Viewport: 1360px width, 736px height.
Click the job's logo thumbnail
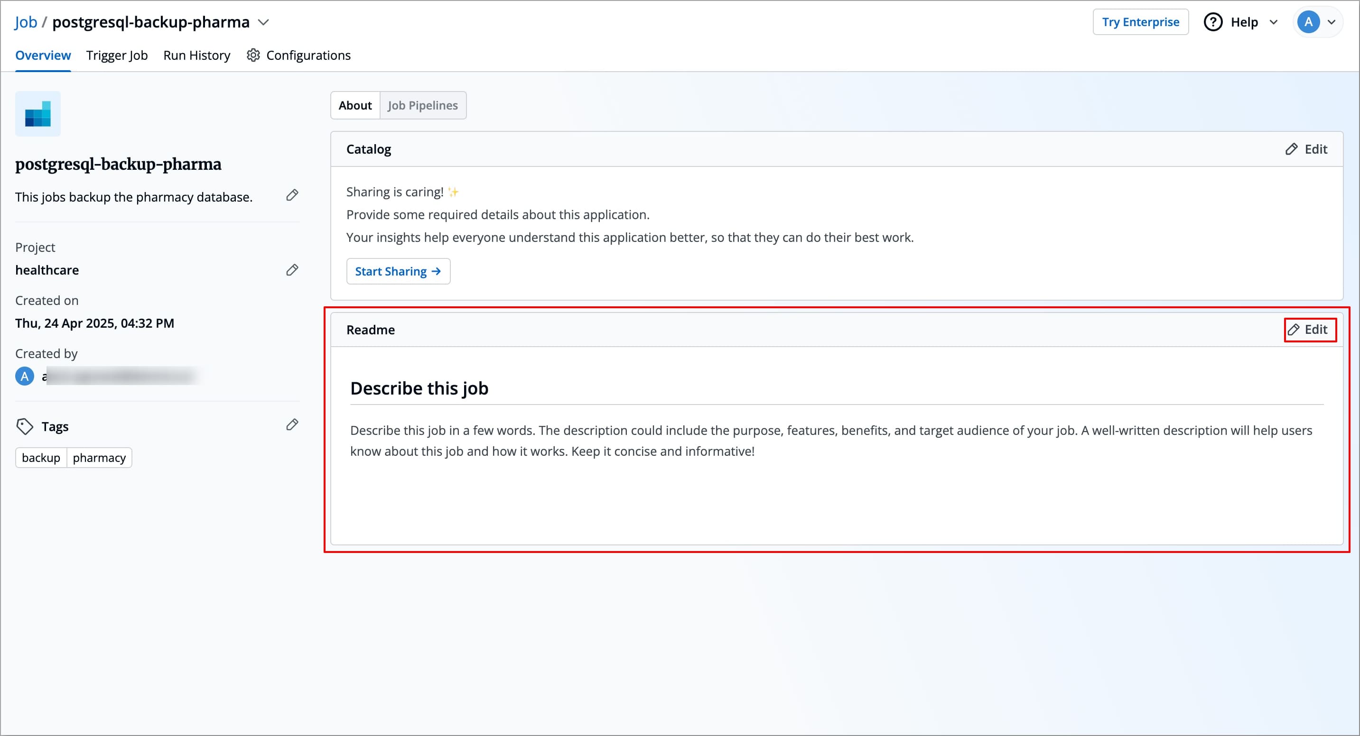click(37, 113)
